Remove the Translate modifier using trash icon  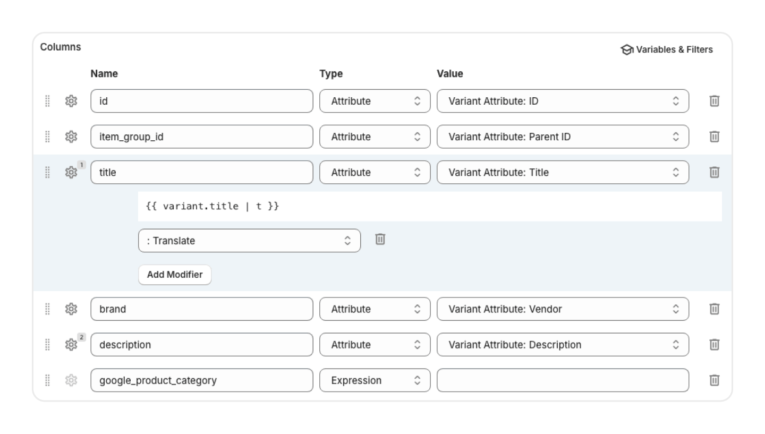[380, 240]
